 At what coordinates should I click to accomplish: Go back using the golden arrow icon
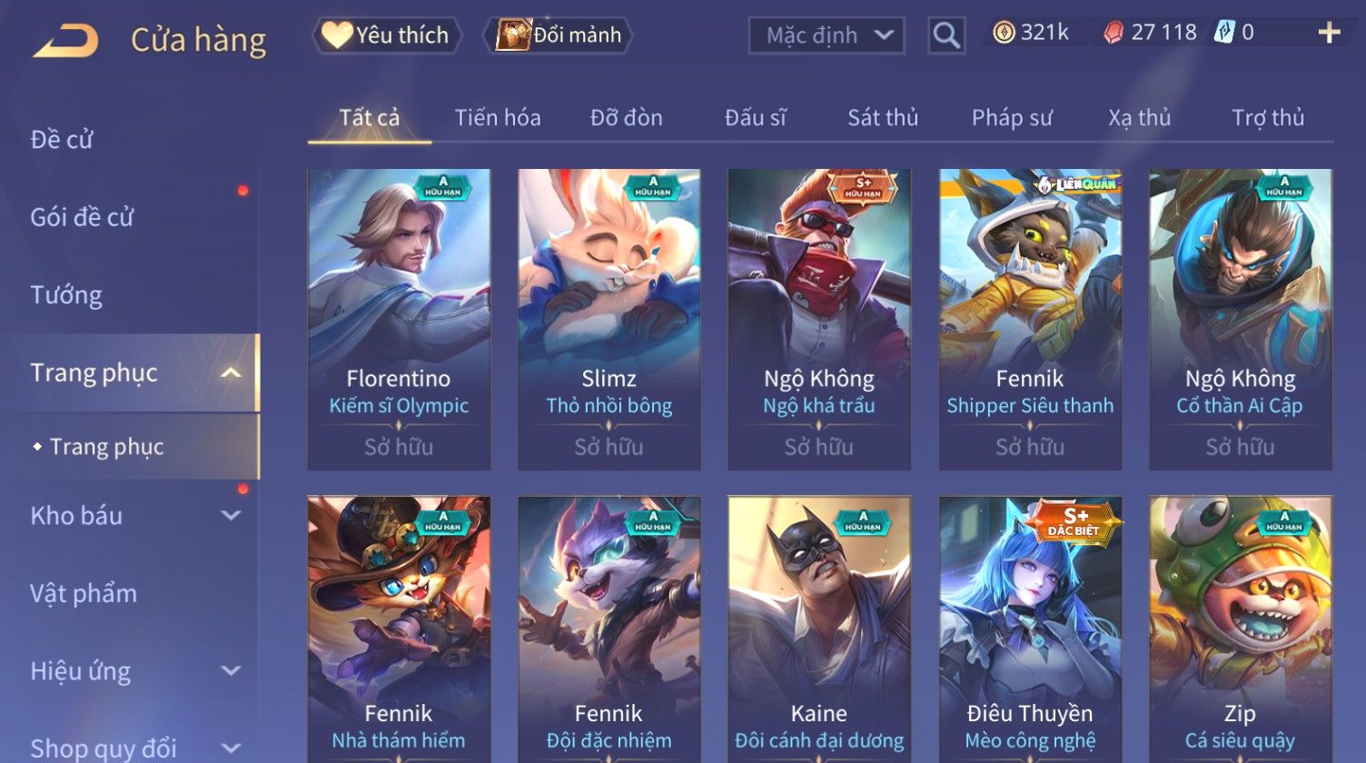coord(65,41)
